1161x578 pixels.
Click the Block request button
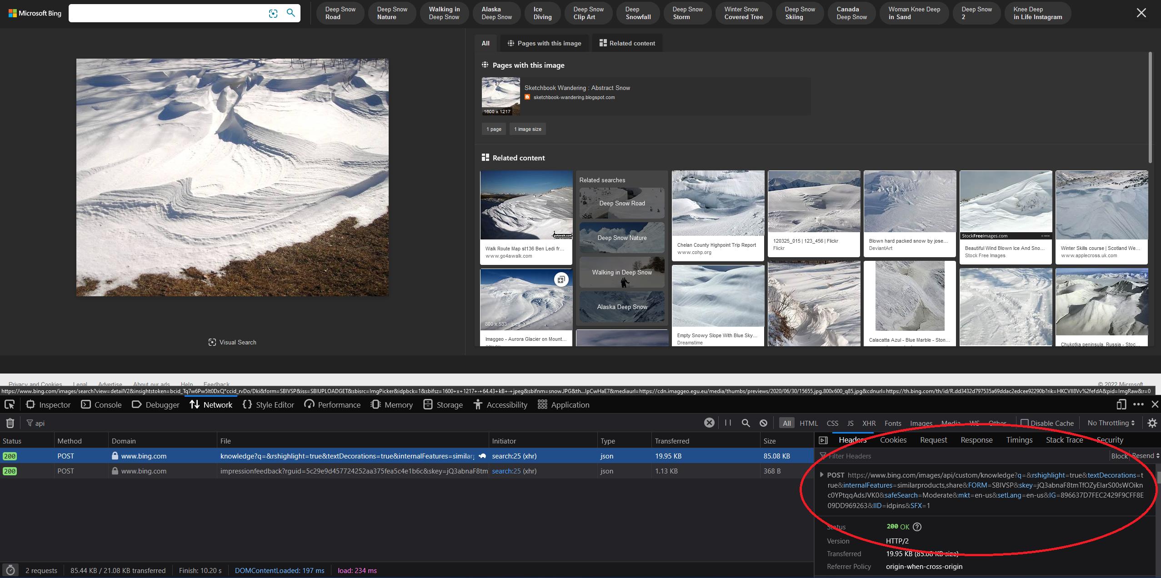coord(1119,456)
